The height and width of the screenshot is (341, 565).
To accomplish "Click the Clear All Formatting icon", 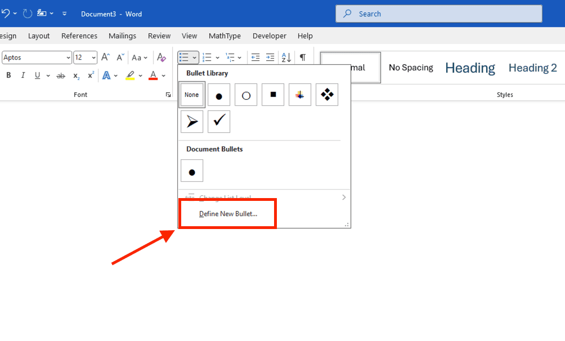I will click(162, 57).
